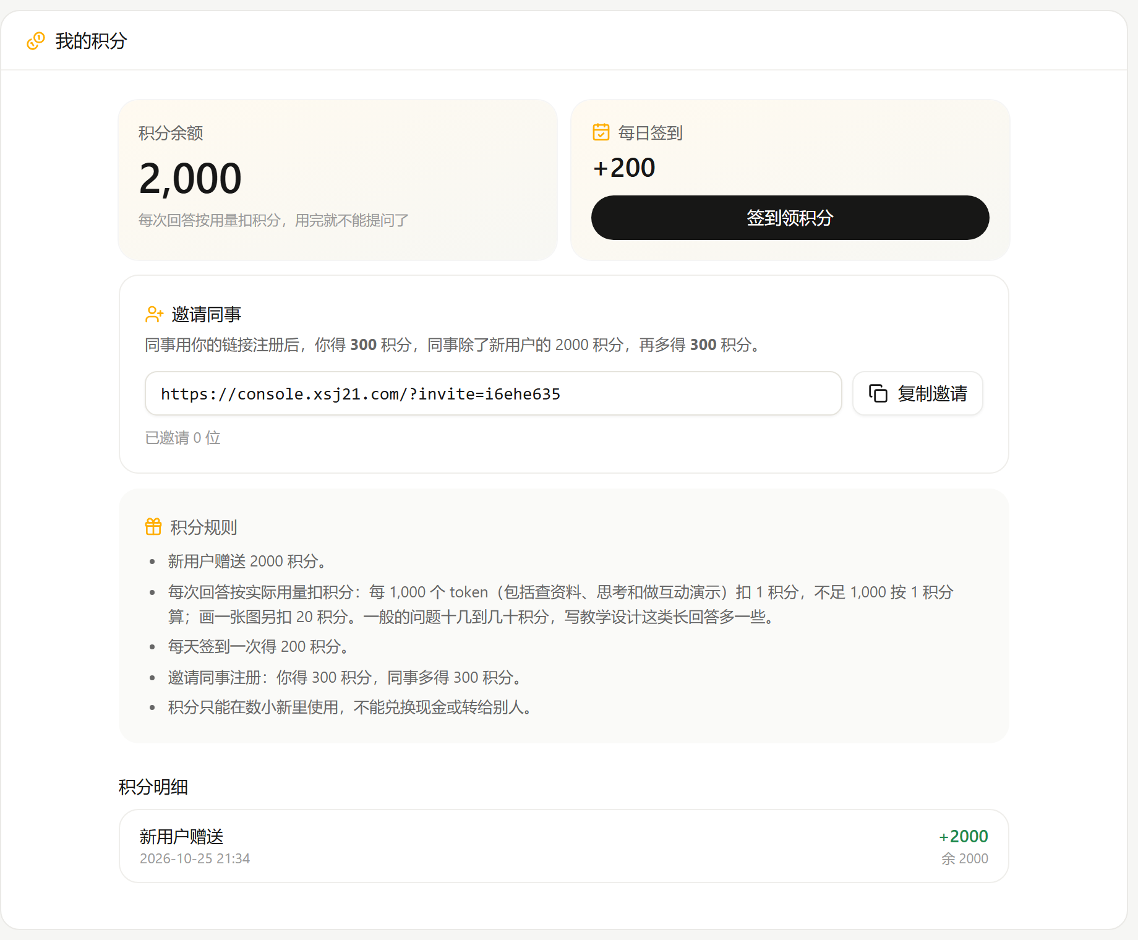Click the 同事用你的链接注册后 description line

[453, 344]
